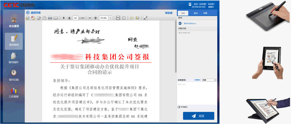Screen dimensions: 291x124
Task: Click the 手写意见 handwriting pencil icon
Action: coord(179,107)
